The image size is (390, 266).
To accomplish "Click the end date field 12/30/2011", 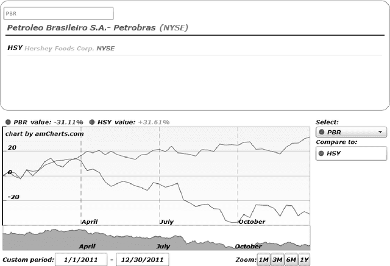I will point(142,260).
